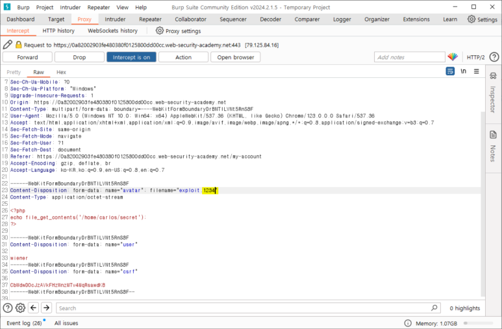The width and height of the screenshot is (502, 329).
Task: Click the magnifier icon in search box
Action: coord(434,308)
